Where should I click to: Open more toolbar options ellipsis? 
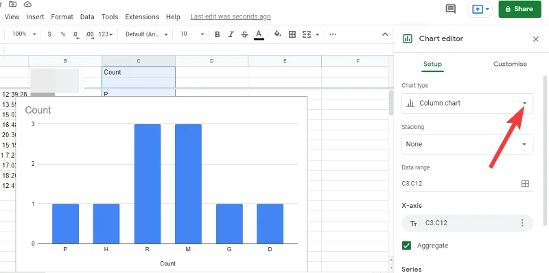[333, 34]
